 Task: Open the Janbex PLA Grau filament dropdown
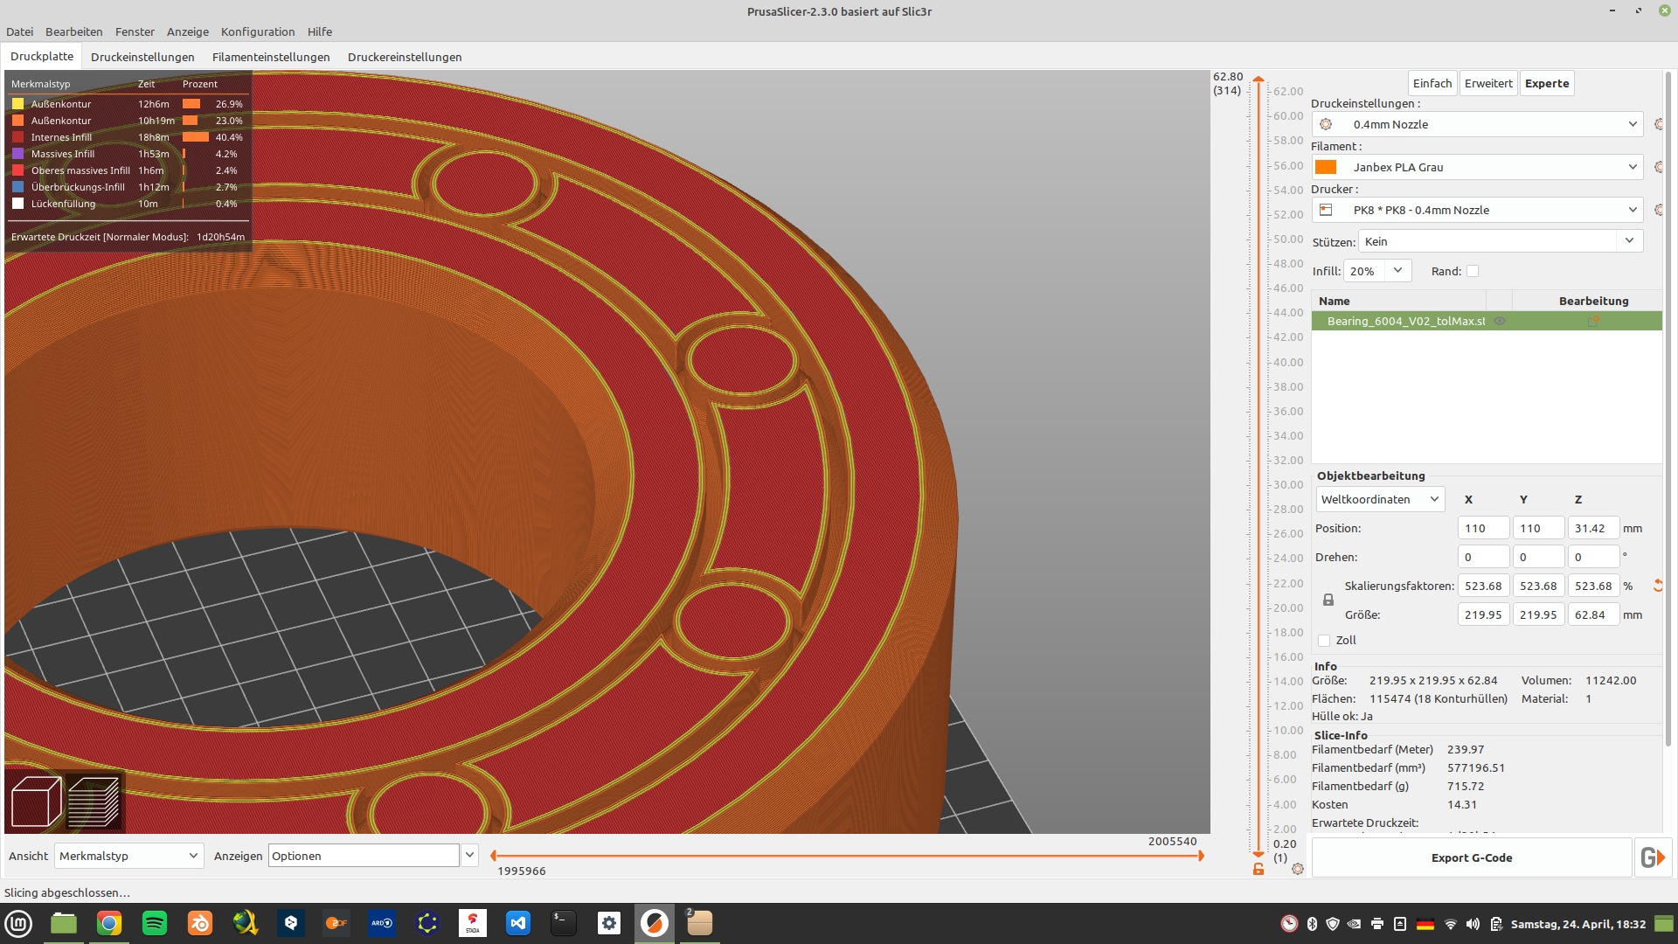[1478, 167]
